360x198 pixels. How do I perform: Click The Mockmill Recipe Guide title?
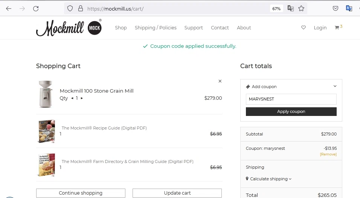click(x=104, y=128)
